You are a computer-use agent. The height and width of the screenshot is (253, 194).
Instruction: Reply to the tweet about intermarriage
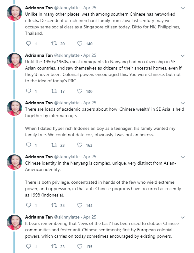tap(28, 145)
